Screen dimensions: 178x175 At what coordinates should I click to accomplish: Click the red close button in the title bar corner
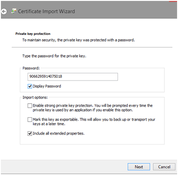pyautogui.click(x=173, y=1)
